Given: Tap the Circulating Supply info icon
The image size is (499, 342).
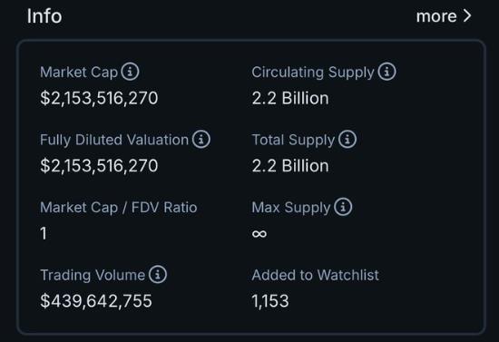Looking at the screenshot, I should [387, 72].
